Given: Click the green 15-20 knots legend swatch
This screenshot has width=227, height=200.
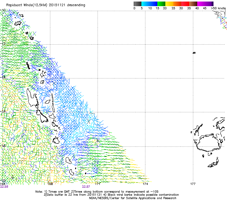Looking at the screenshot, I should [x=161, y=4].
